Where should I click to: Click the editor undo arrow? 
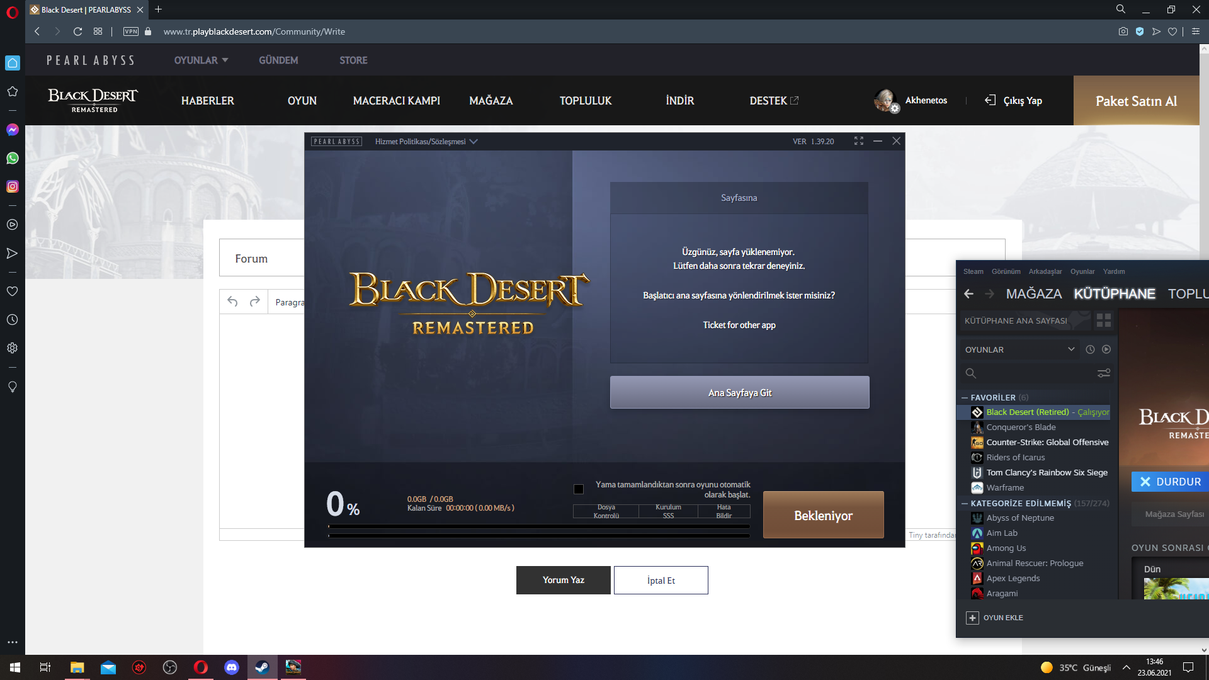point(232,302)
